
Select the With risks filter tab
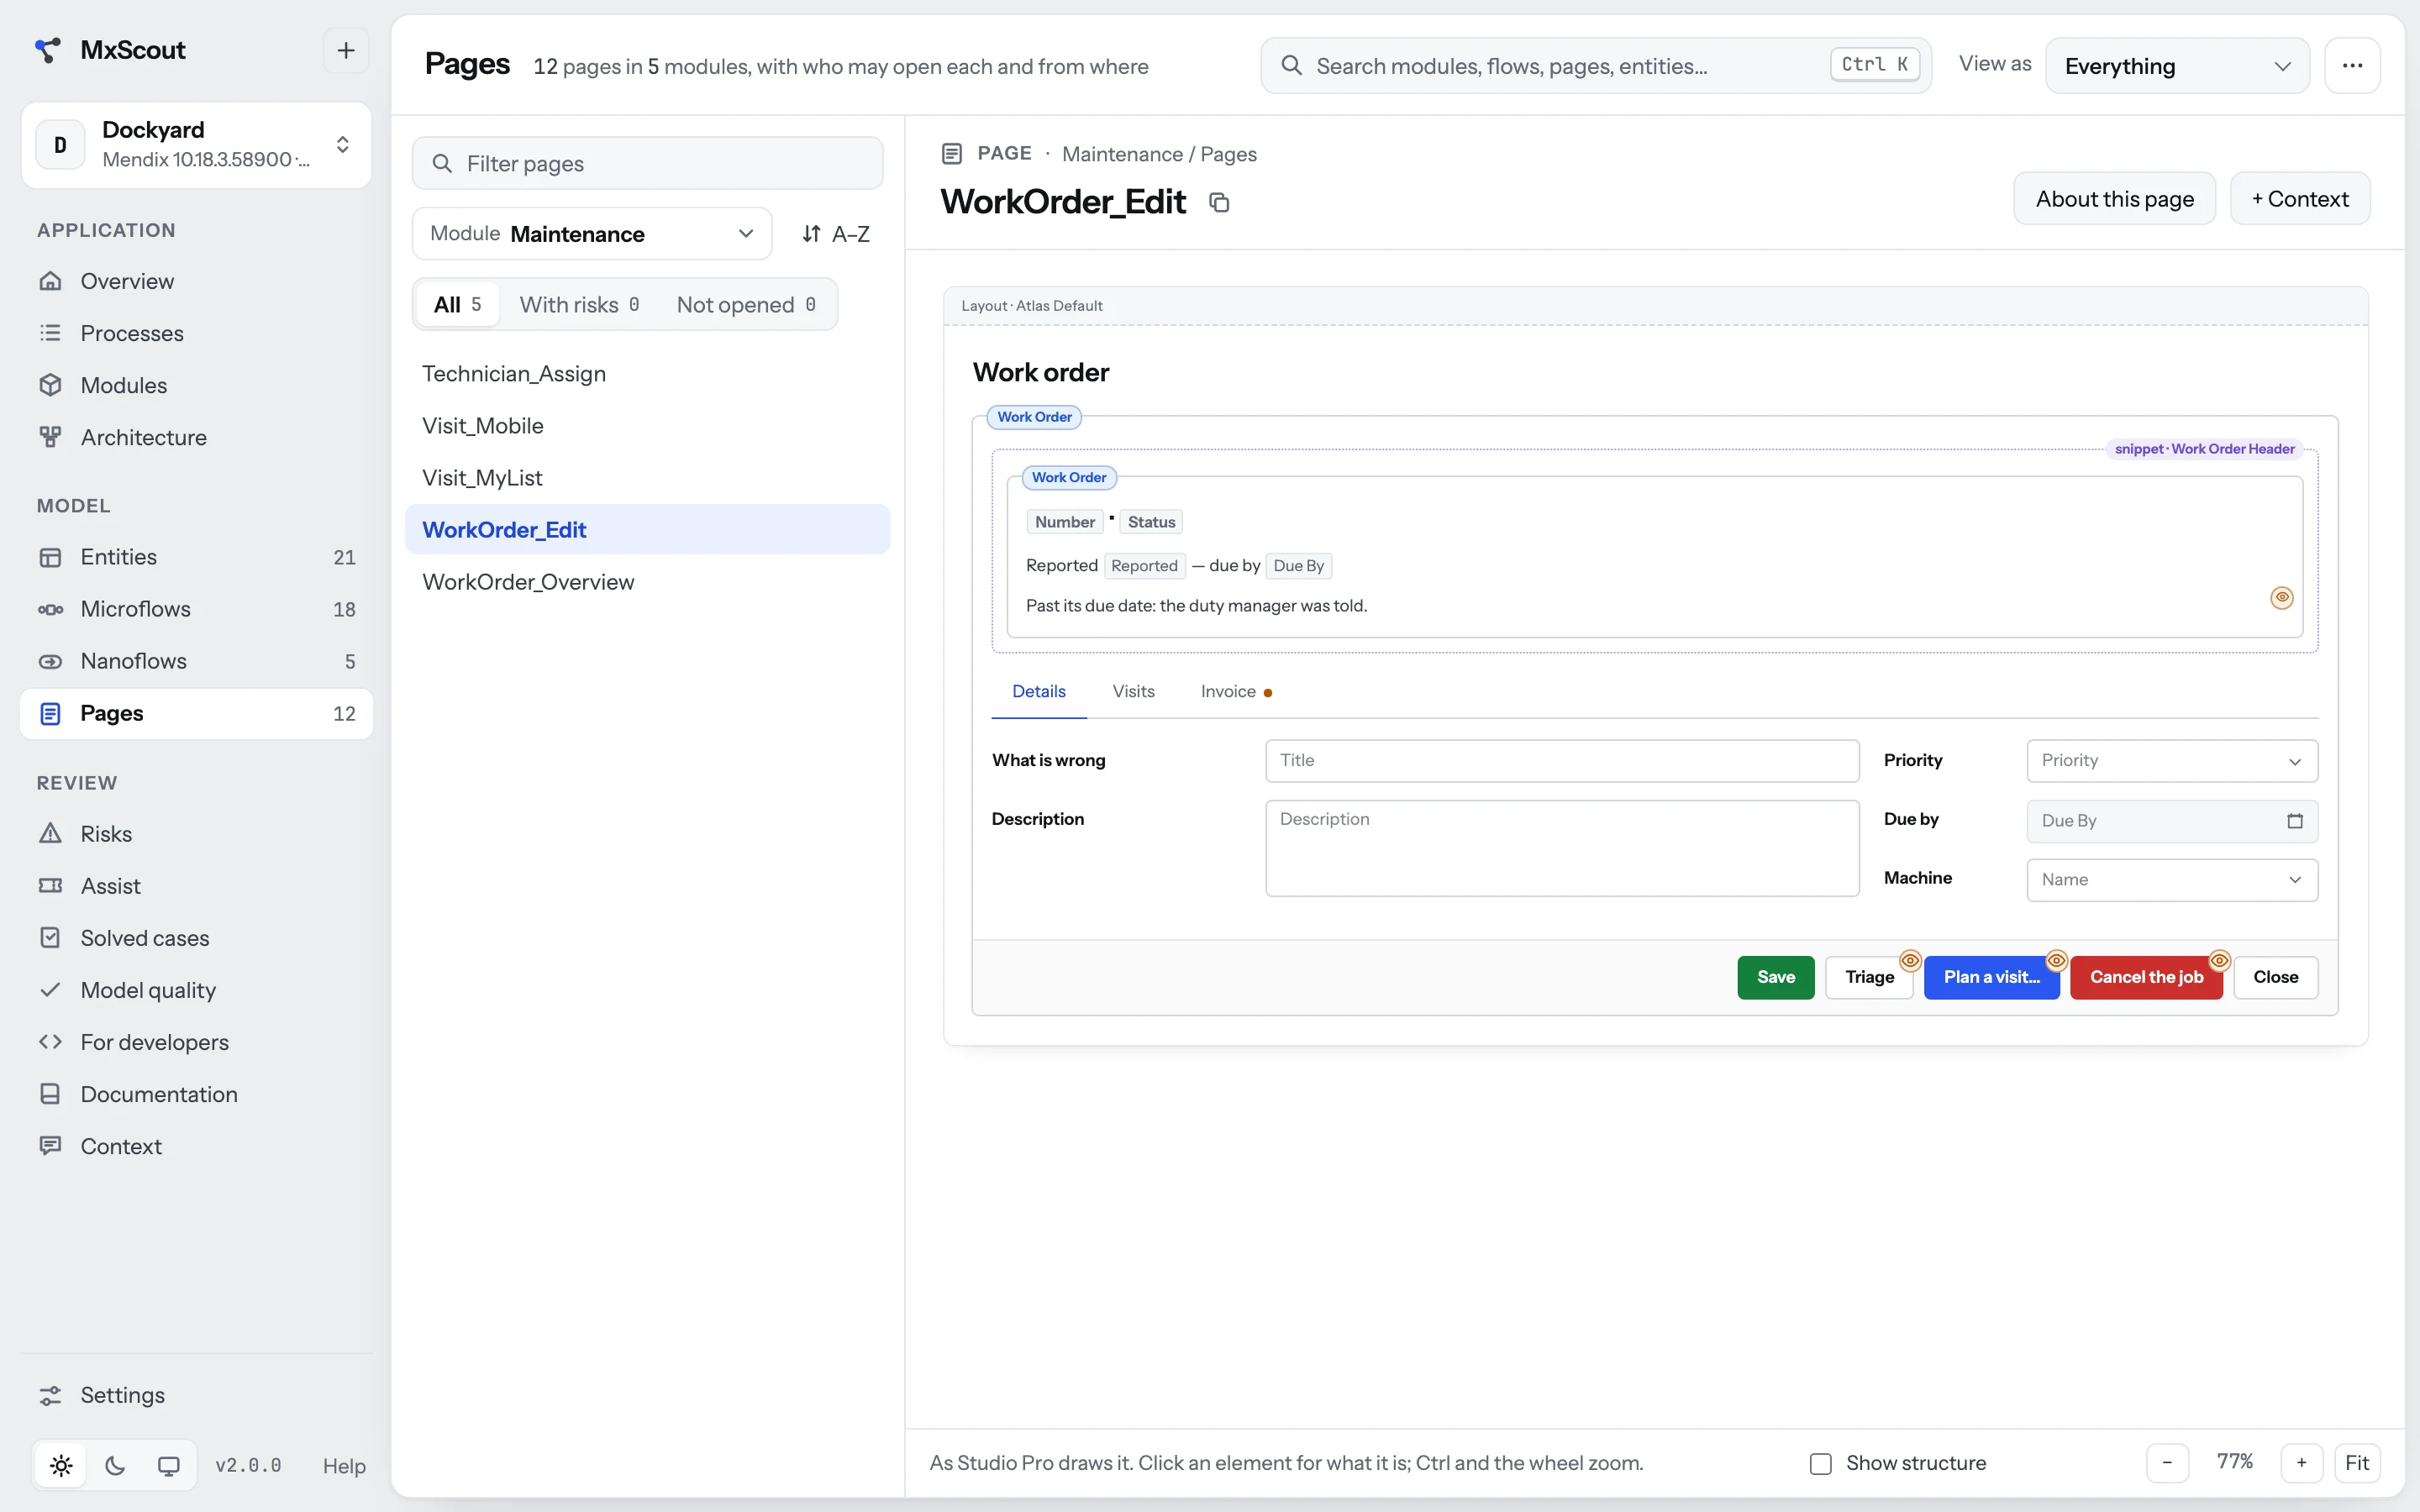(579, 304)
